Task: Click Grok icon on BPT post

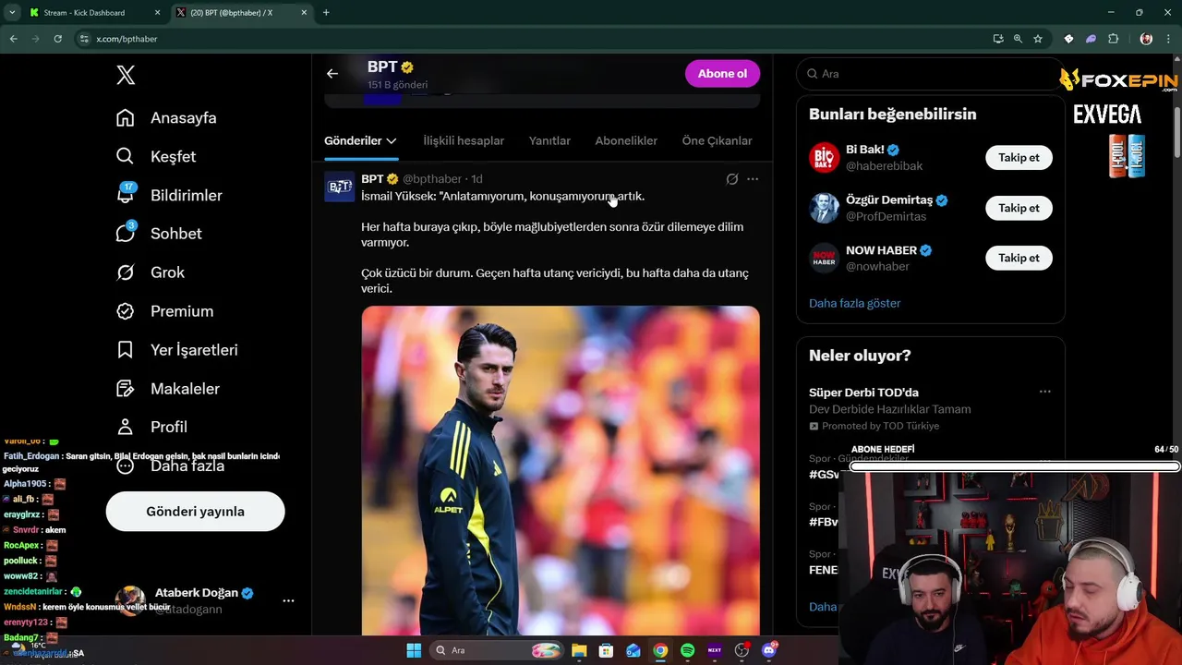Action: (x=731, y=179)
